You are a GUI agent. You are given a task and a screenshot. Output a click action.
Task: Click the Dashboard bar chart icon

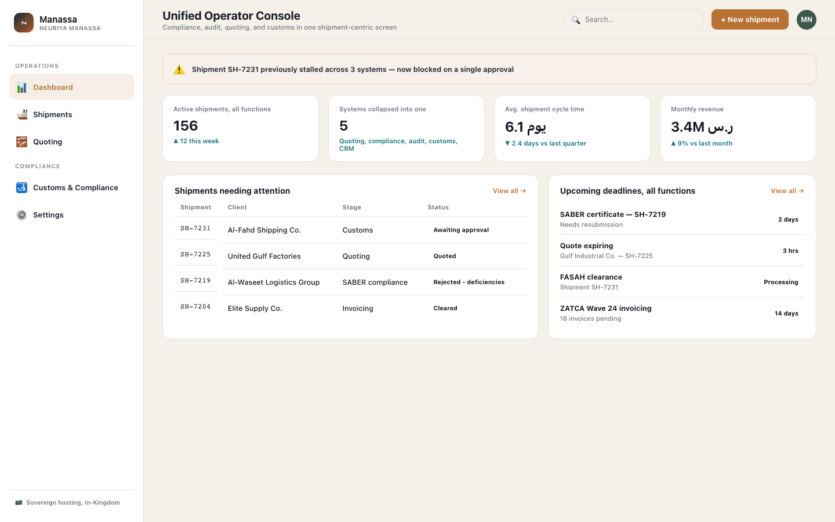[x=21, y=88]
